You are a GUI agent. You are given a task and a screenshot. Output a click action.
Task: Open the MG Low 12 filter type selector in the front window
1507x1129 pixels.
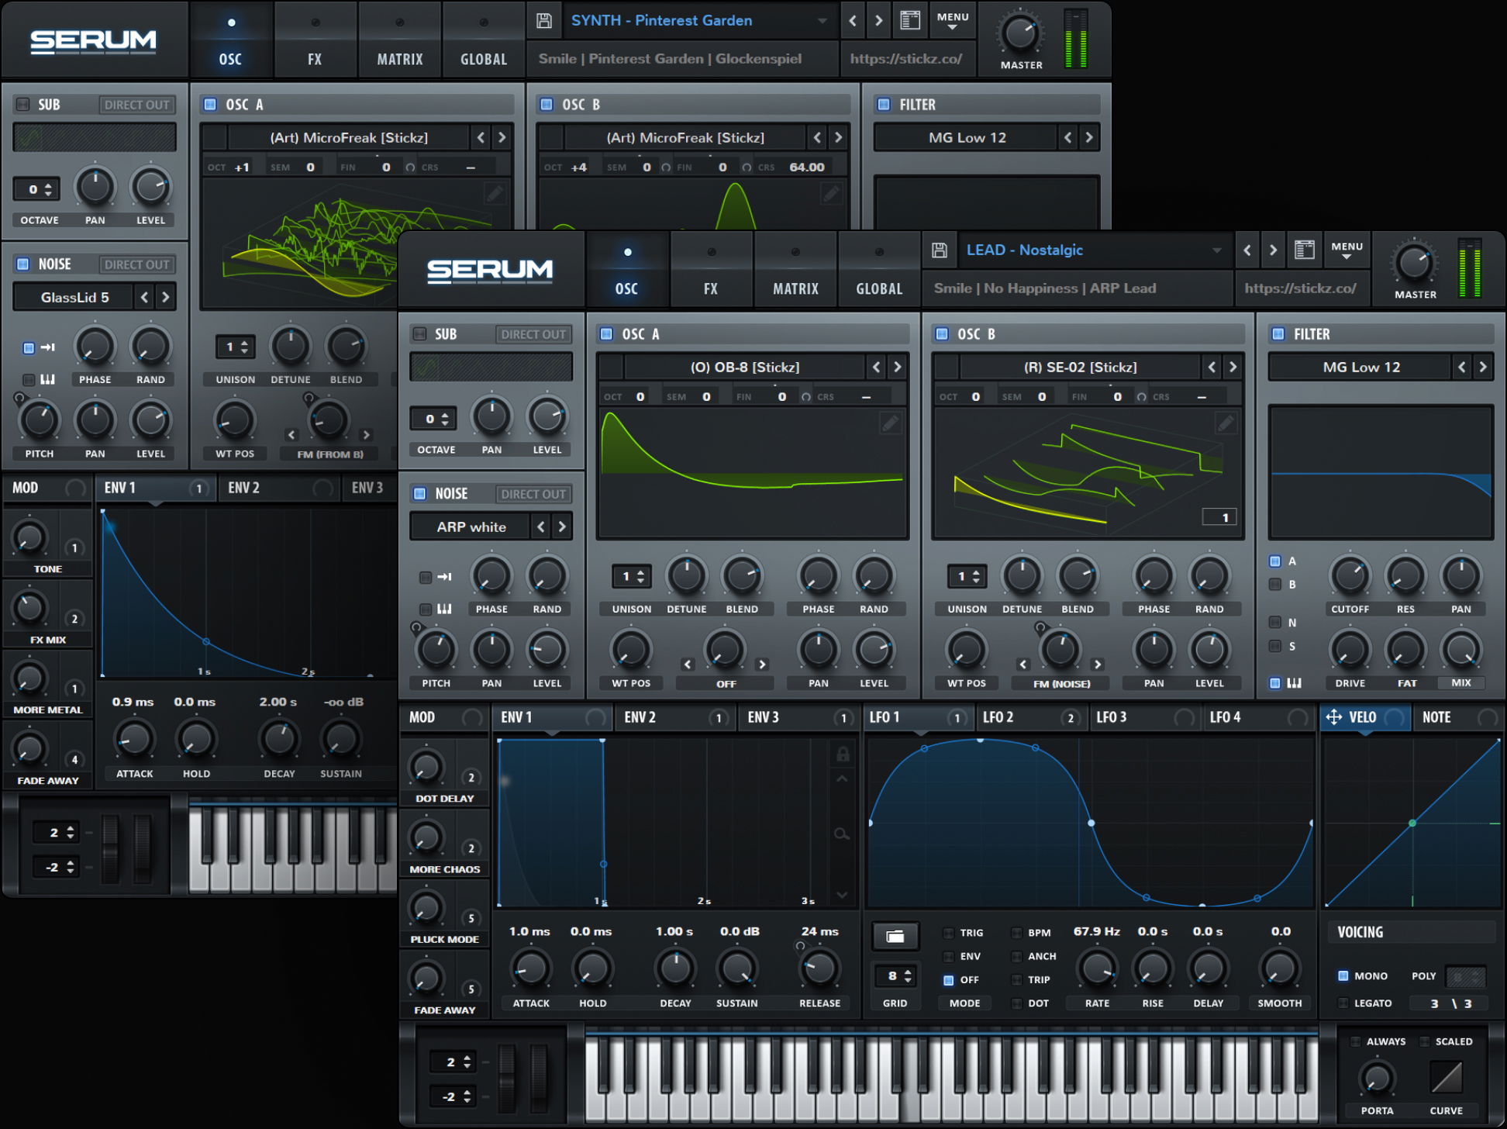[x=1360, y=367]
